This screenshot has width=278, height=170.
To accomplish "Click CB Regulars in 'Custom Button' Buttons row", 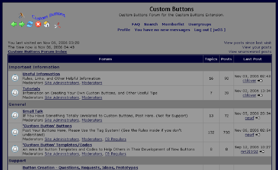I will pyautogui.click(x=115, y=139).
